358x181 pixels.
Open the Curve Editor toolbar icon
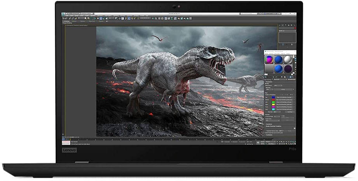click(x=168, y=18)
